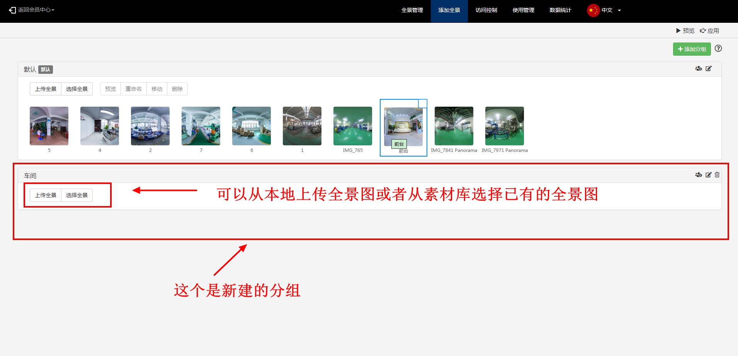Toggle selection checkbox on 前台 thumbnail
Image resolution: width=738 pixels, height=356 pixels.
[422, 103]
